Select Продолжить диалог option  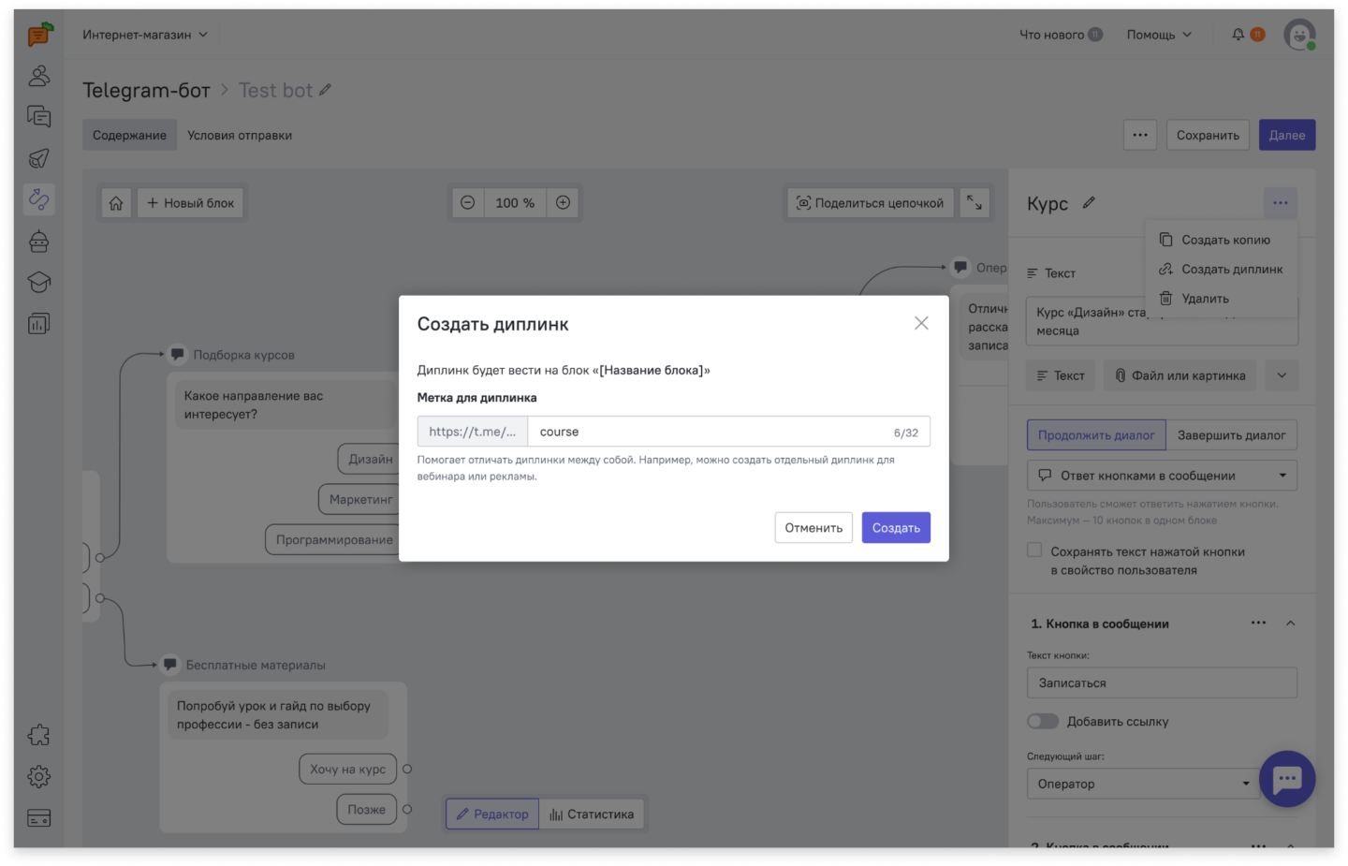pos(1096,435)
